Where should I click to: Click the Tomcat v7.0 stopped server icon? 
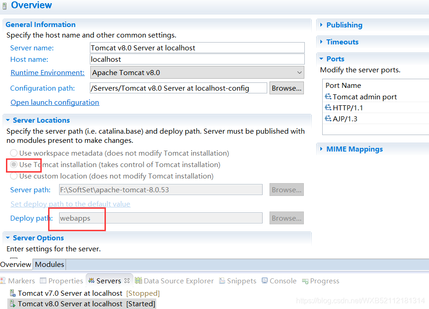[x=12, y=293]
